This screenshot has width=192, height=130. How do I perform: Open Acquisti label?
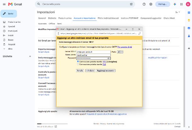[12, 44]
